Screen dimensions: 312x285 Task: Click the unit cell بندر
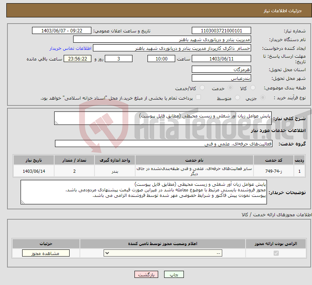point(115,171)
